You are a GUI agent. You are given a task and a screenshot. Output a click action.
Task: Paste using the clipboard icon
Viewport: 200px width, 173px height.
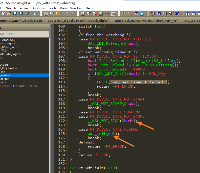58,14
